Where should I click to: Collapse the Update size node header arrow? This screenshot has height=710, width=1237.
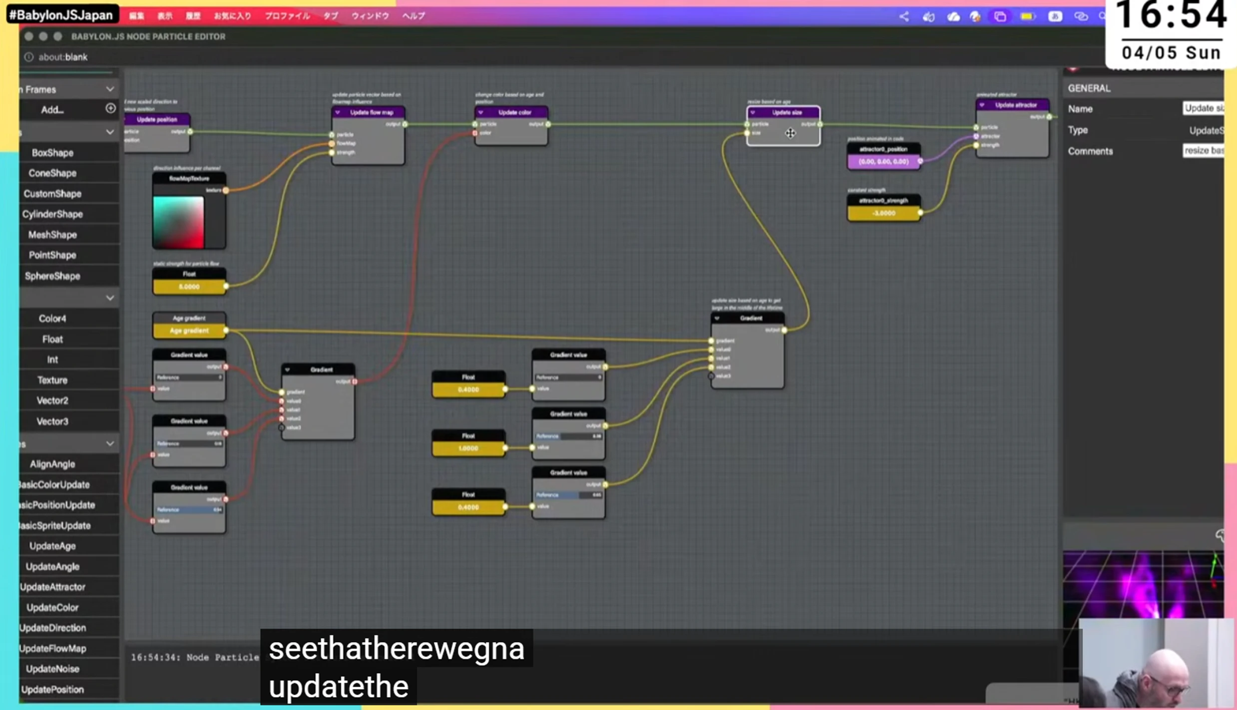point(753,112)
